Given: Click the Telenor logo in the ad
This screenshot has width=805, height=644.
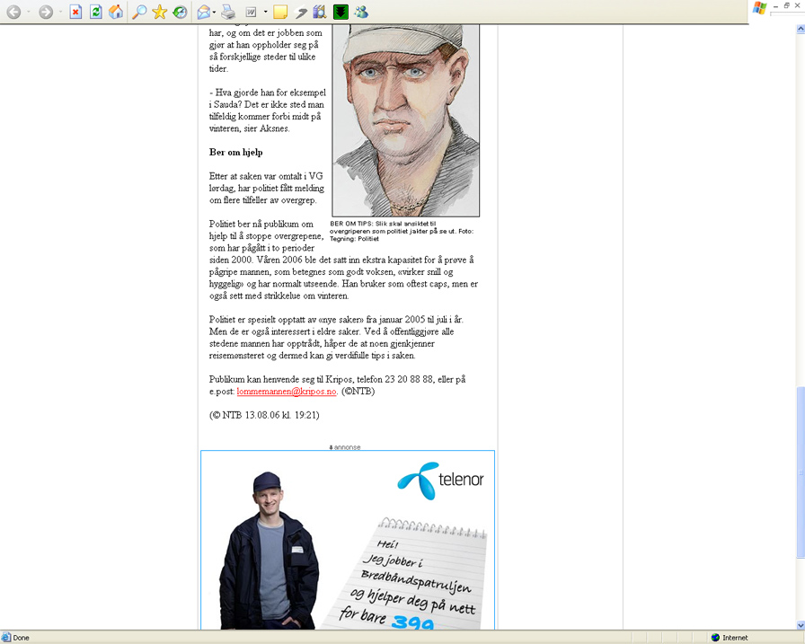Looking at the screenshot, I should tap(440, 481).
